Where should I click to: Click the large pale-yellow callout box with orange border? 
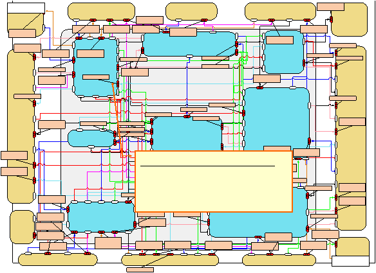pos(214,181)
